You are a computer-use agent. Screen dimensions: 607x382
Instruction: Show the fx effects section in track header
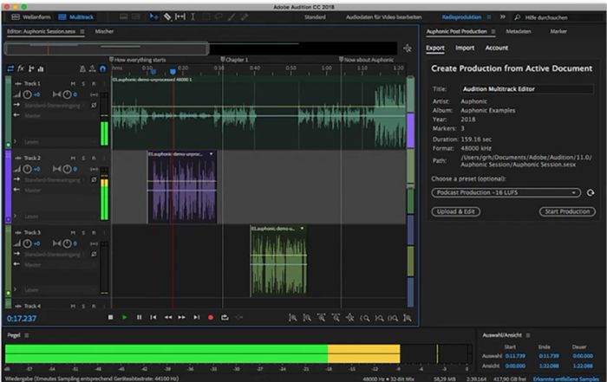click(21, 68)
